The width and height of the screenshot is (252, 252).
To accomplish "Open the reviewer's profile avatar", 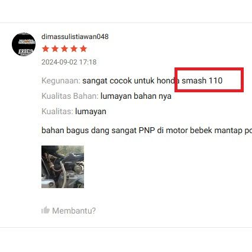I will [24, 44].
